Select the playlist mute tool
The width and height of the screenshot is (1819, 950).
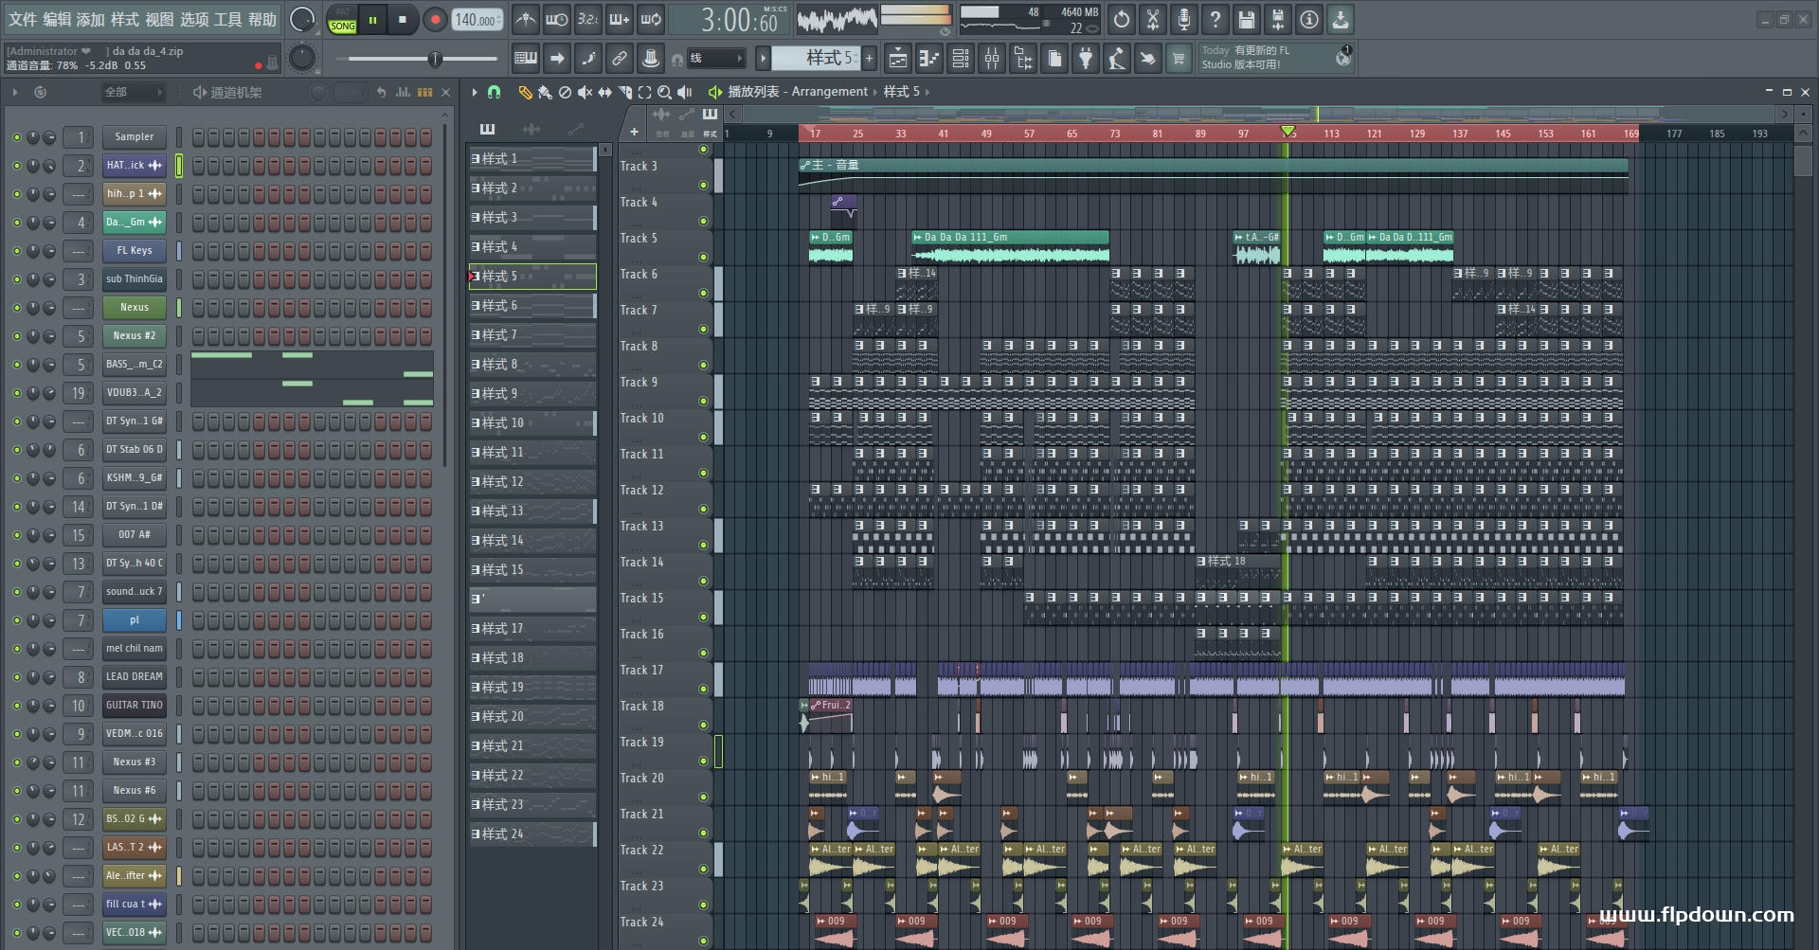pyautogui.click(x=585, y=92)
